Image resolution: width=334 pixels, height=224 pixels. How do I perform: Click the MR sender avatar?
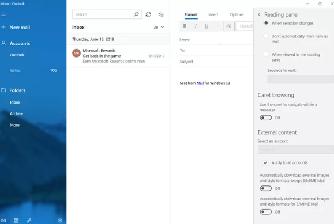pyautogui.click(x=76, y=53)
